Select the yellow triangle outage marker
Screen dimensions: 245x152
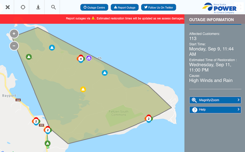click(x=83, y=89)
